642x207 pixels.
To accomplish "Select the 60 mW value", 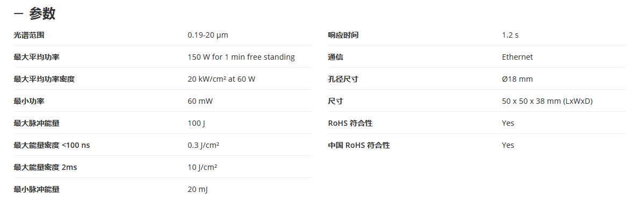I will tap(200, 102).
